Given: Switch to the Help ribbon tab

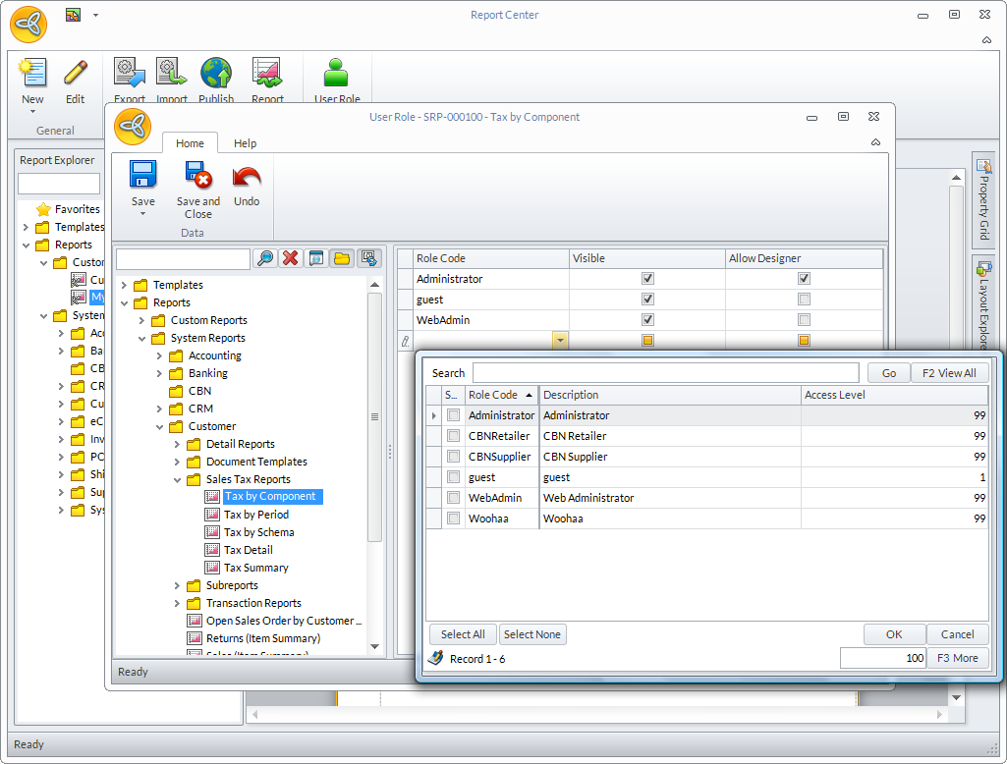Looking at the screenshot, I should pyautogui.click(x=245, y=143).
